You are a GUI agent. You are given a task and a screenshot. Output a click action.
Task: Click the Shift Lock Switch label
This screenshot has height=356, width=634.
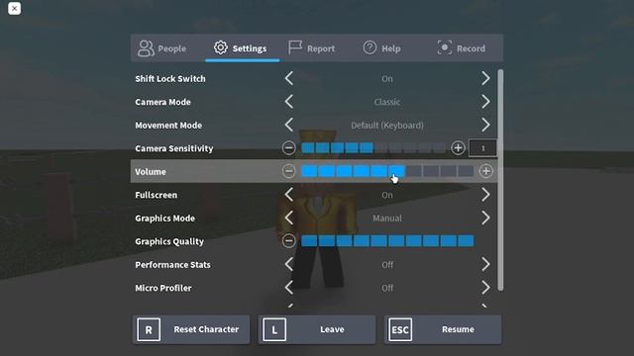(170, 79)
